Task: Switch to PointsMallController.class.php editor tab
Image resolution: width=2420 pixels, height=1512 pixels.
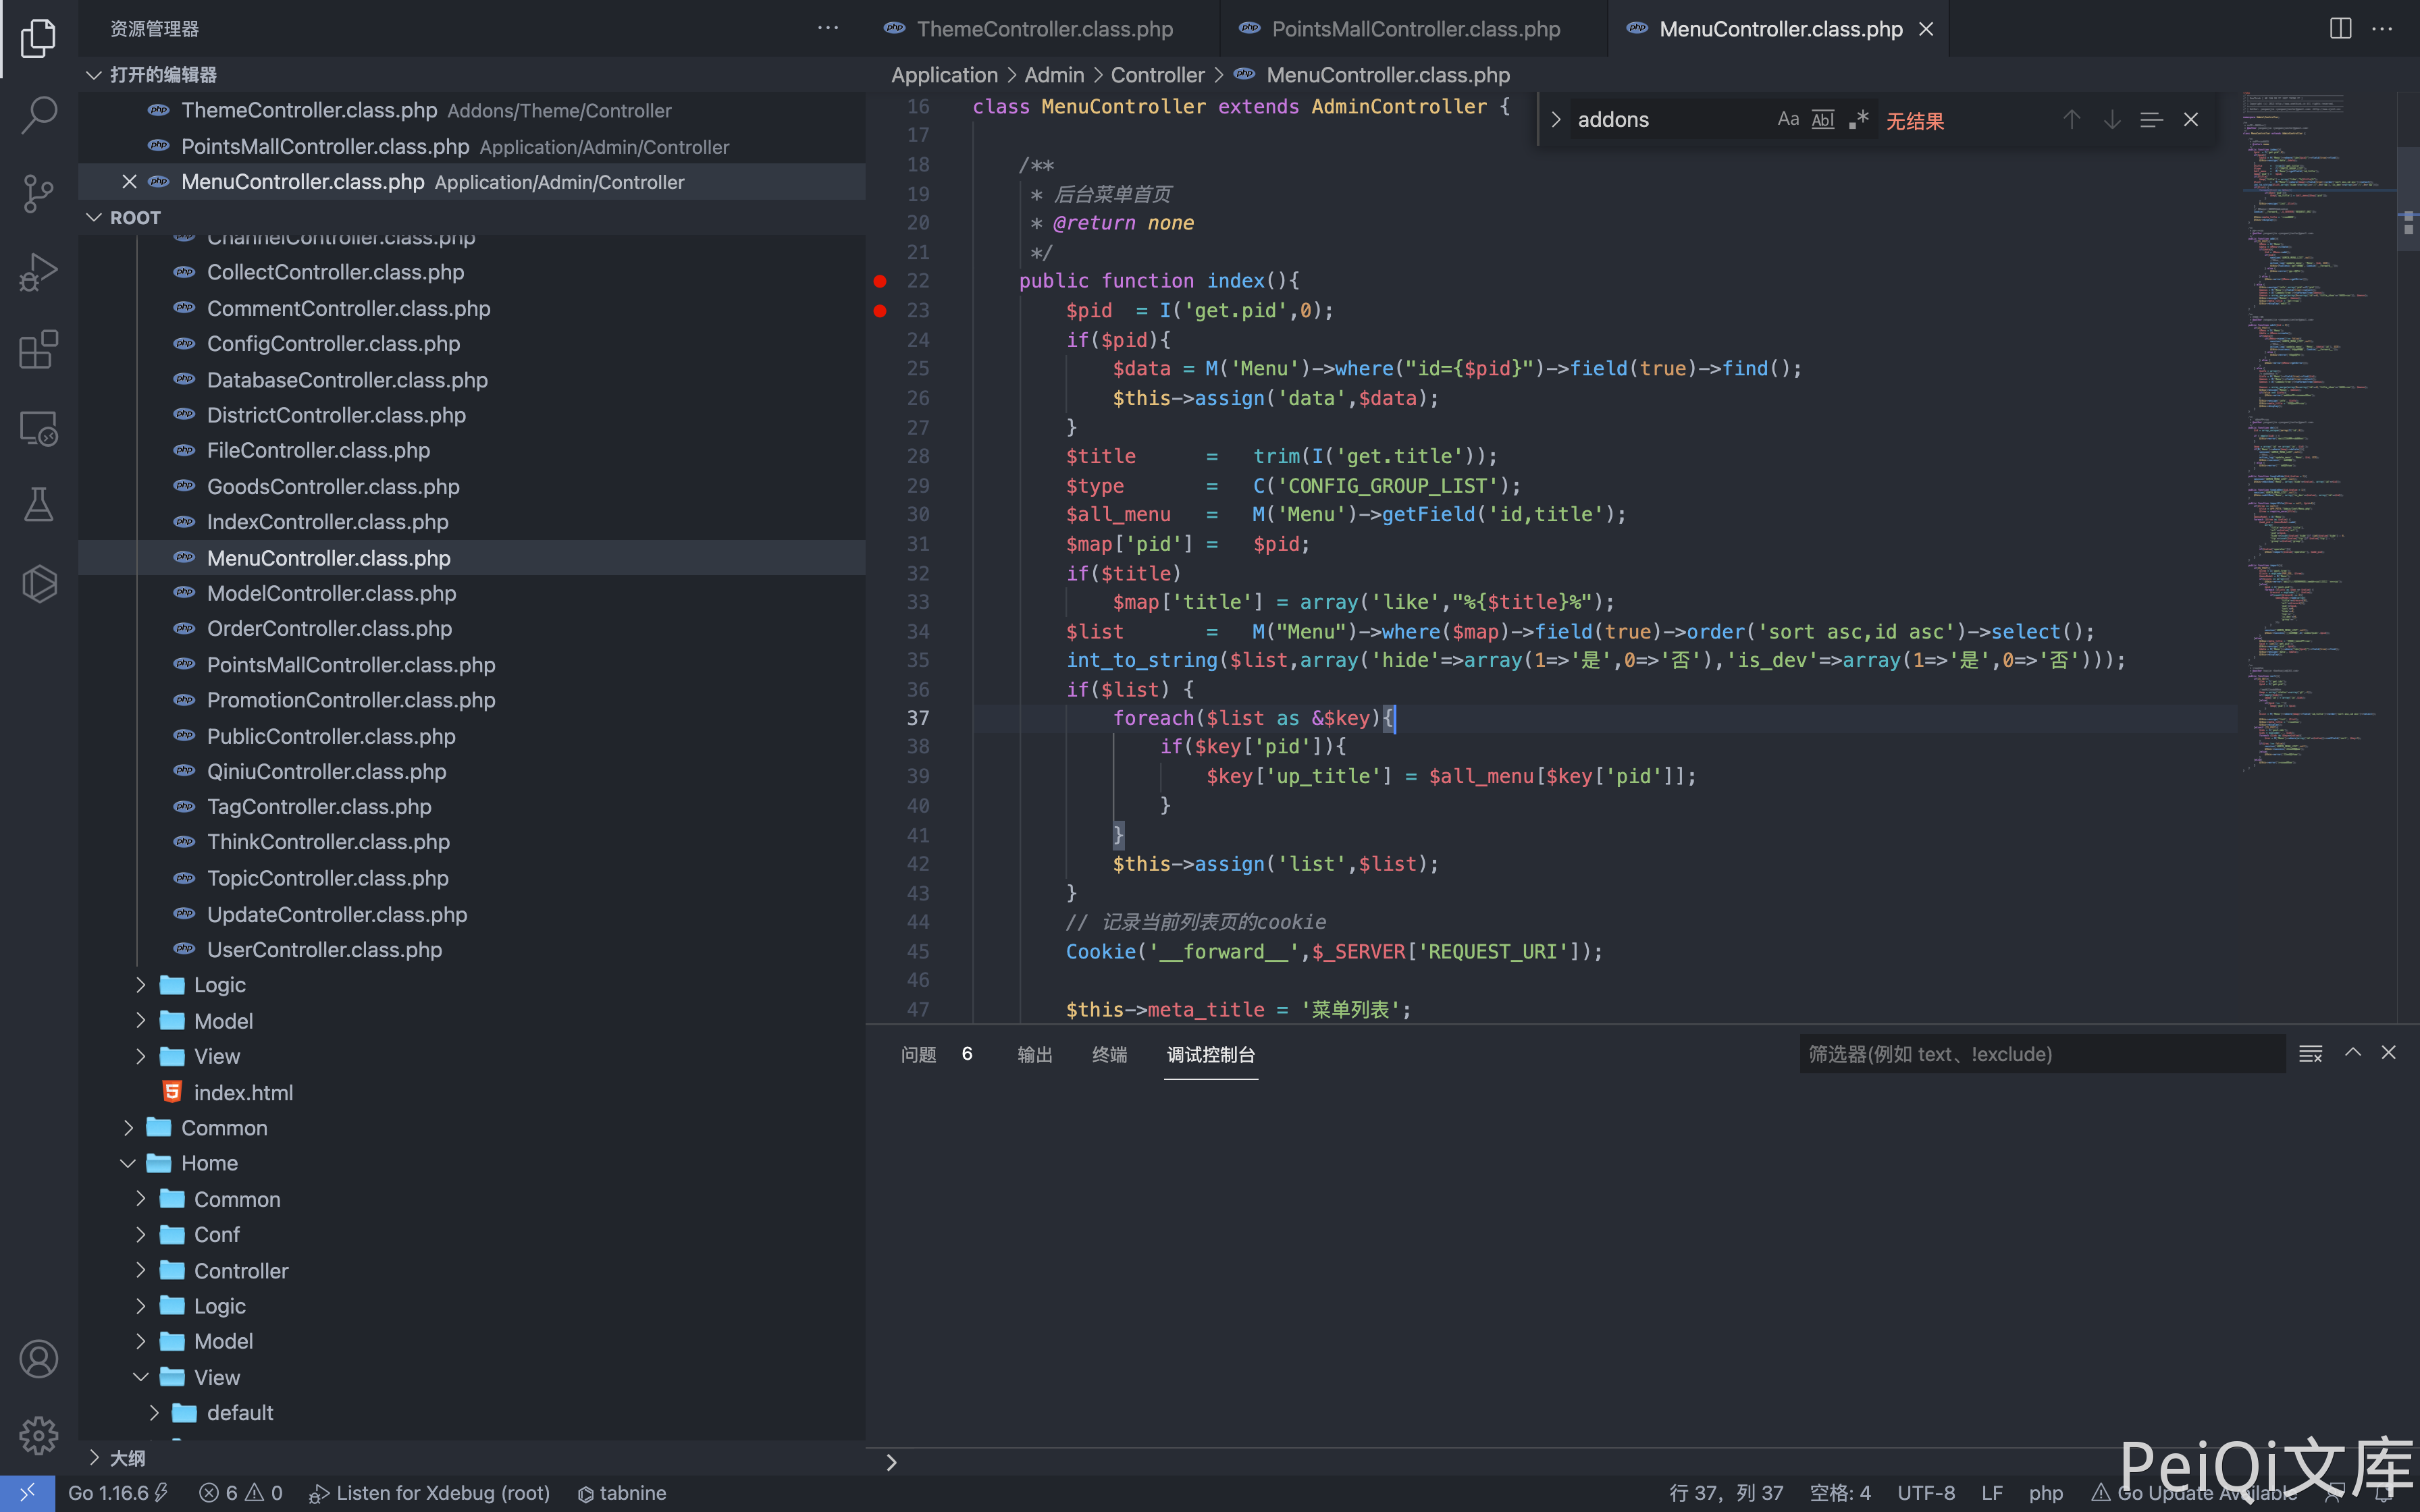Action: [1414, 29]
